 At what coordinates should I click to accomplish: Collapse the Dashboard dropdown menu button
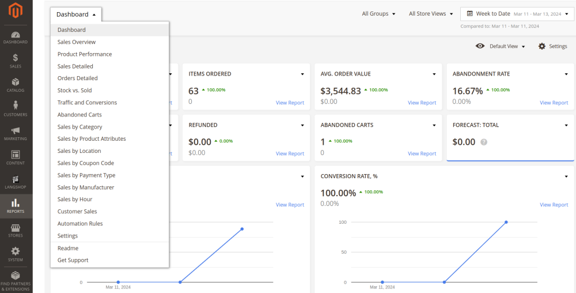pyautogui.click(x=76, y=14)
